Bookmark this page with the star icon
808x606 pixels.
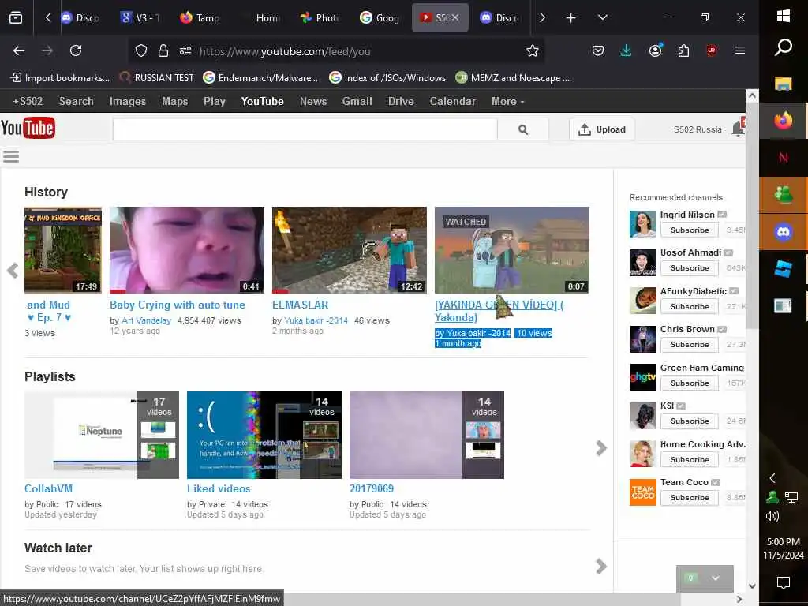(533, 50)
